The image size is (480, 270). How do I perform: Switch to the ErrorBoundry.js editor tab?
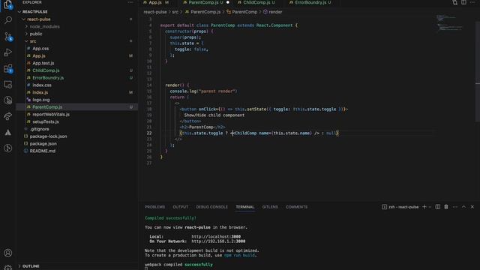point(310,2)
